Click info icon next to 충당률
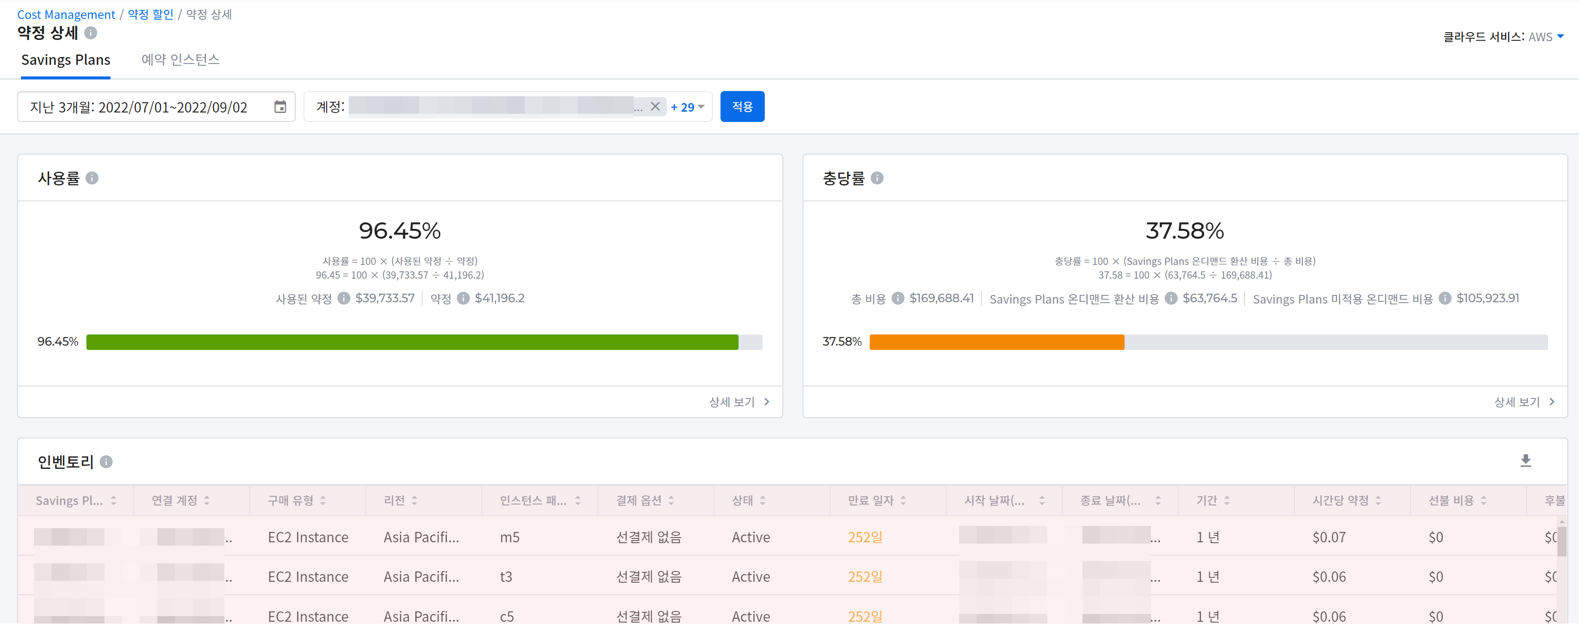Image resolution: width=1579 pixels, height=626 pixels. coord(877,178)
